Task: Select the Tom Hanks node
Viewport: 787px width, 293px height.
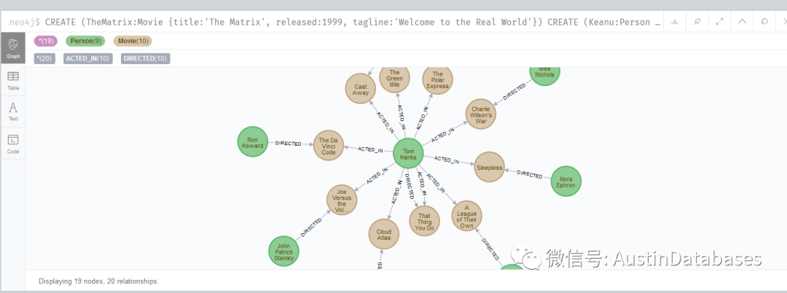Action: click(x=408, y=154)
